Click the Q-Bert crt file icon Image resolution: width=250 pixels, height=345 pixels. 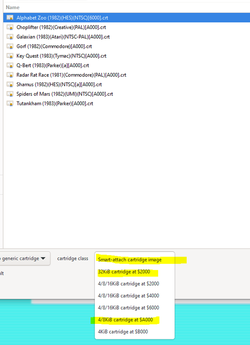tap(10, 66)
